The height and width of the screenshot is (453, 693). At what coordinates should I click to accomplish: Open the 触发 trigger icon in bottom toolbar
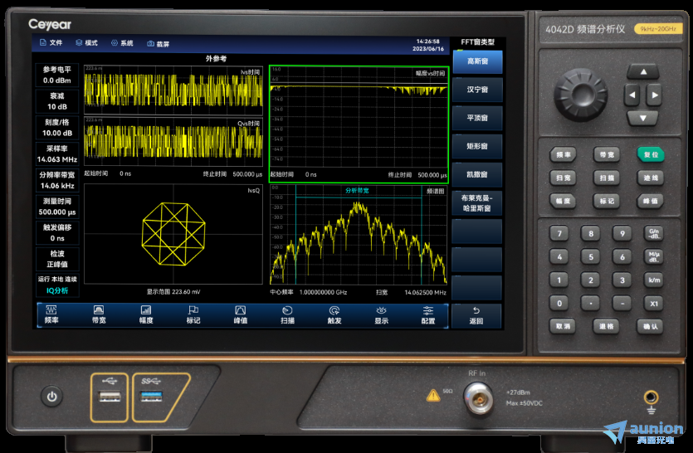point(334,314)
